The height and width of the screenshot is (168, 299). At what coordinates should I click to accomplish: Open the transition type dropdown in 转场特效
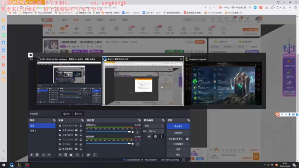point(154,126)
